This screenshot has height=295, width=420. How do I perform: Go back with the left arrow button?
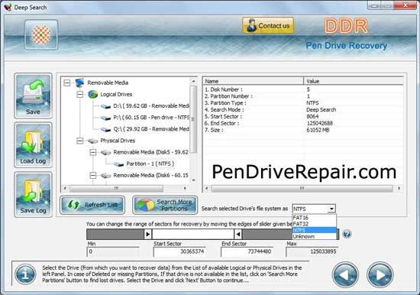[345, 274]
